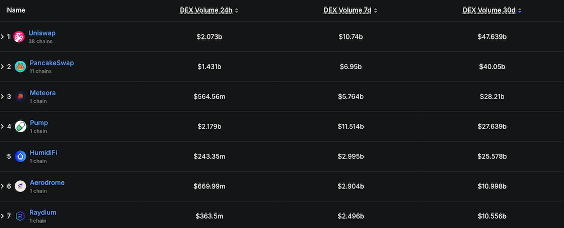564x228 pixels.
Task: Expand the Raydium row chevron
Action: click(2, 216)
